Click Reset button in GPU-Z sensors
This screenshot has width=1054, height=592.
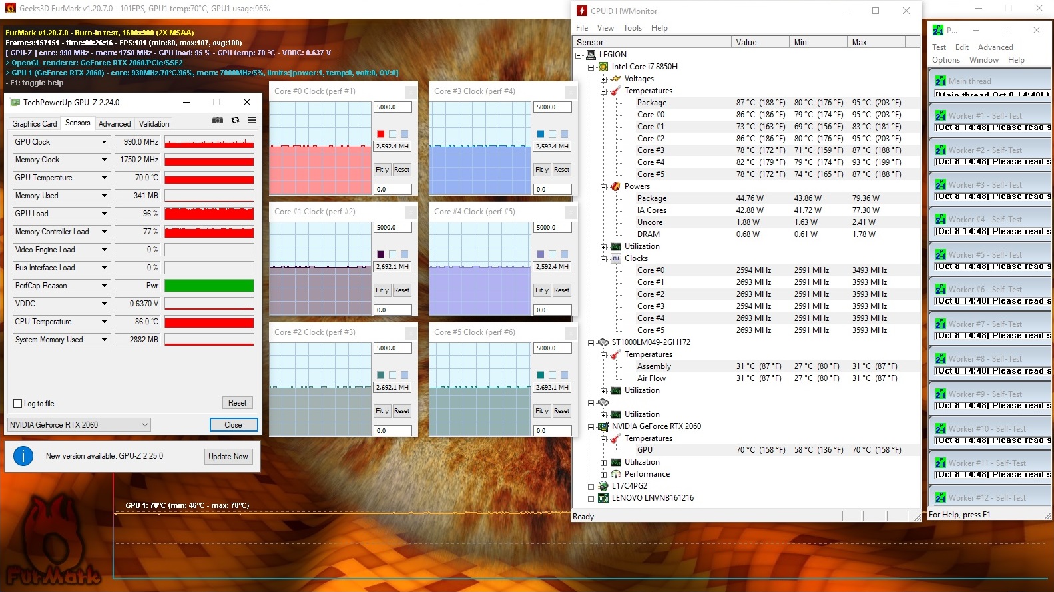pos(238,403)
